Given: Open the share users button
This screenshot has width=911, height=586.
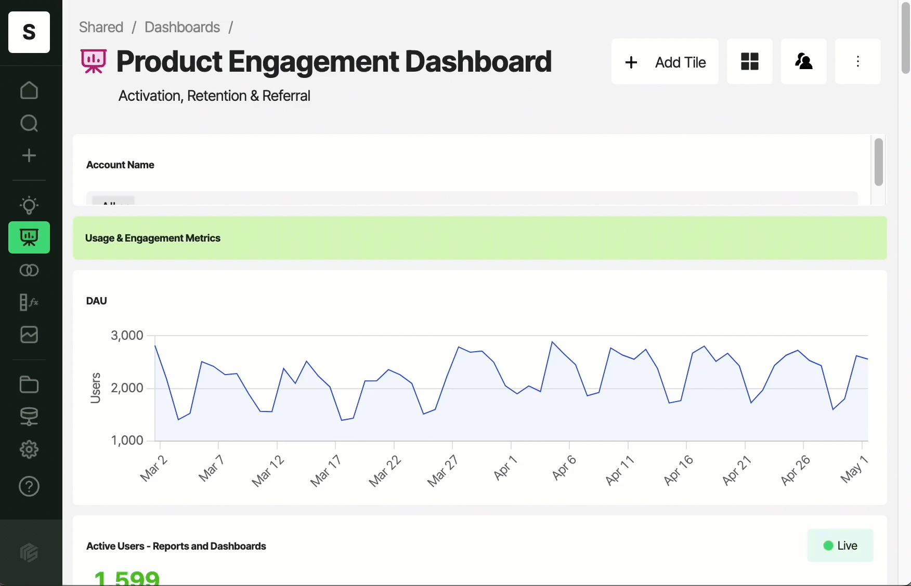Looking at the screenshot, I should point(804,61).
